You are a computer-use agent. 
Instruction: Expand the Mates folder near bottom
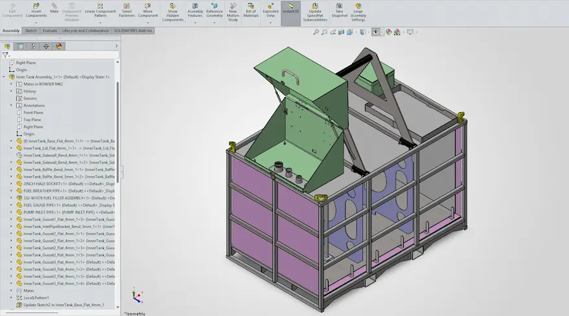click(11, 291)
